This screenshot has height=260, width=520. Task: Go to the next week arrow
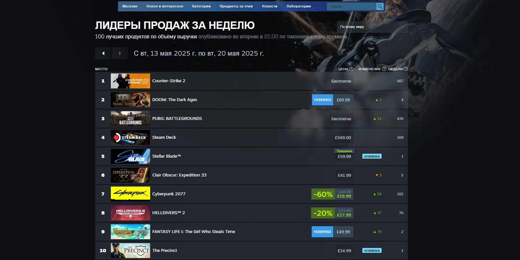[120, 53]
